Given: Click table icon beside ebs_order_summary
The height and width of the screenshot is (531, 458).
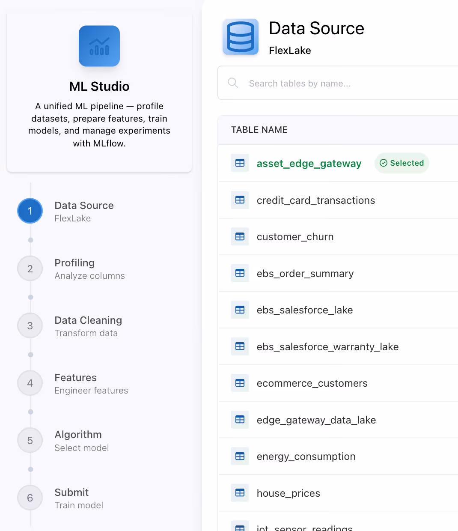Looking at the screenshot, I should (x=240, y=273).
